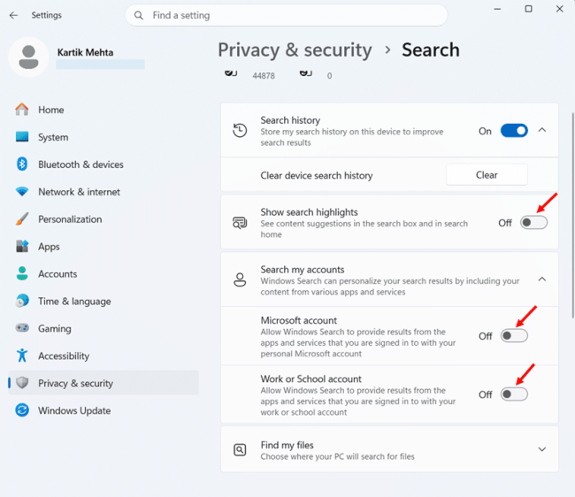Click the Find my files magnifier icon
Viewport: 575px width, 497px height.
(x=240, y=449)
